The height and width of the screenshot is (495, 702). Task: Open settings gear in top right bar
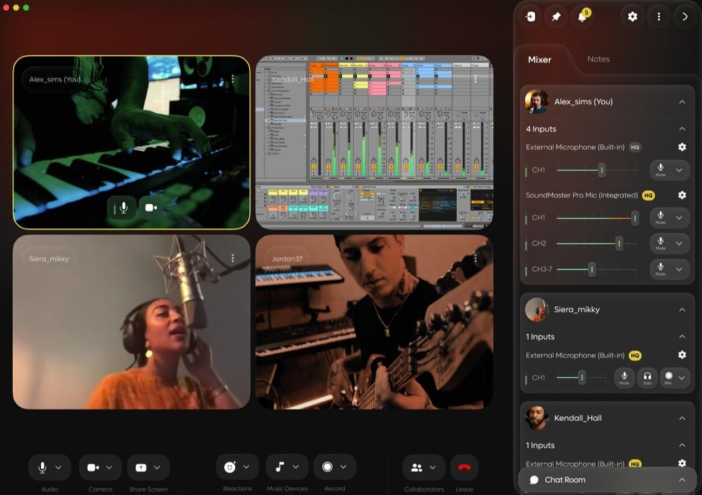coord(632,17)
